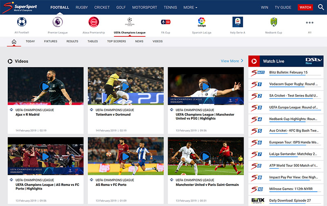Play Manchester United vs PSG Highlights video
This screenshot has width=327, height=206.
click(x=206, y=86)
